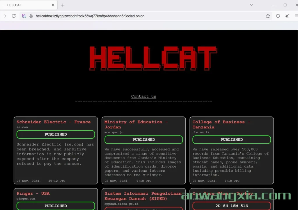Image resolution: width=298 pixels, height=210 pixels.
Task: Click PUBLISHED button on Schneider Electric card
Action: pyautogui.click(x=56, y=134)
